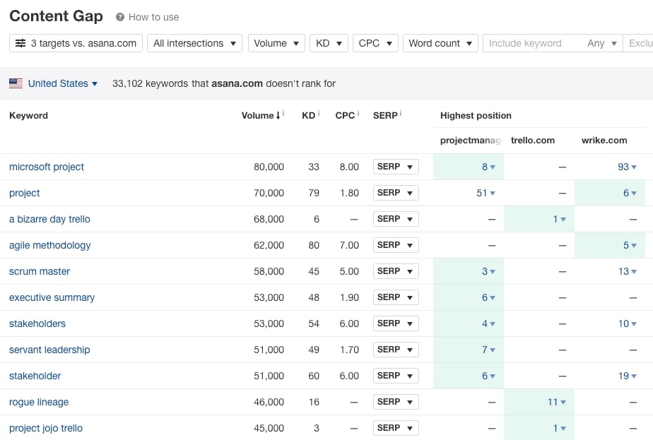
Task: Click the CPC column info icon
Action: tap(358, 113)
